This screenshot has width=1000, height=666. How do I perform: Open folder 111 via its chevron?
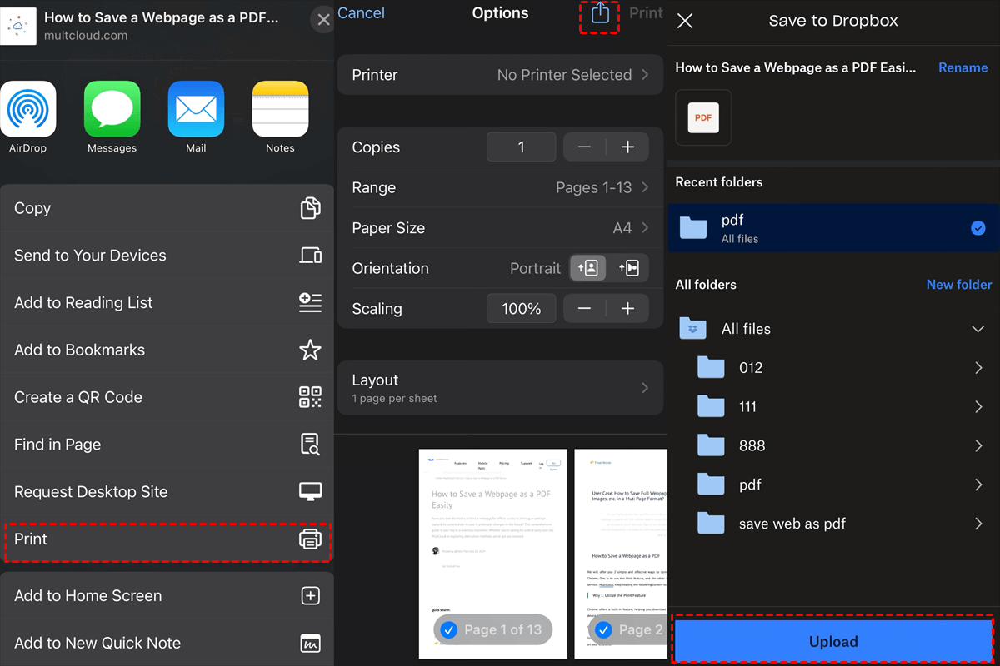[978, 407]
